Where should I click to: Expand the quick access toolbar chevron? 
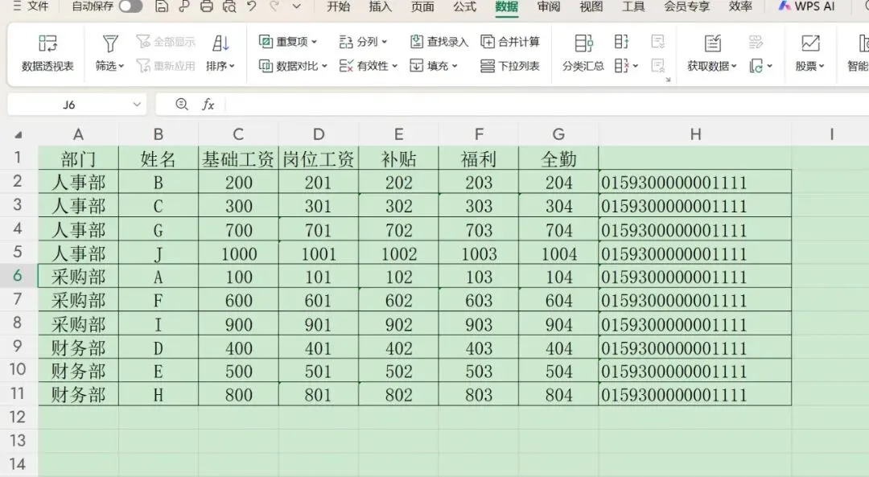[x=296, y=6]
